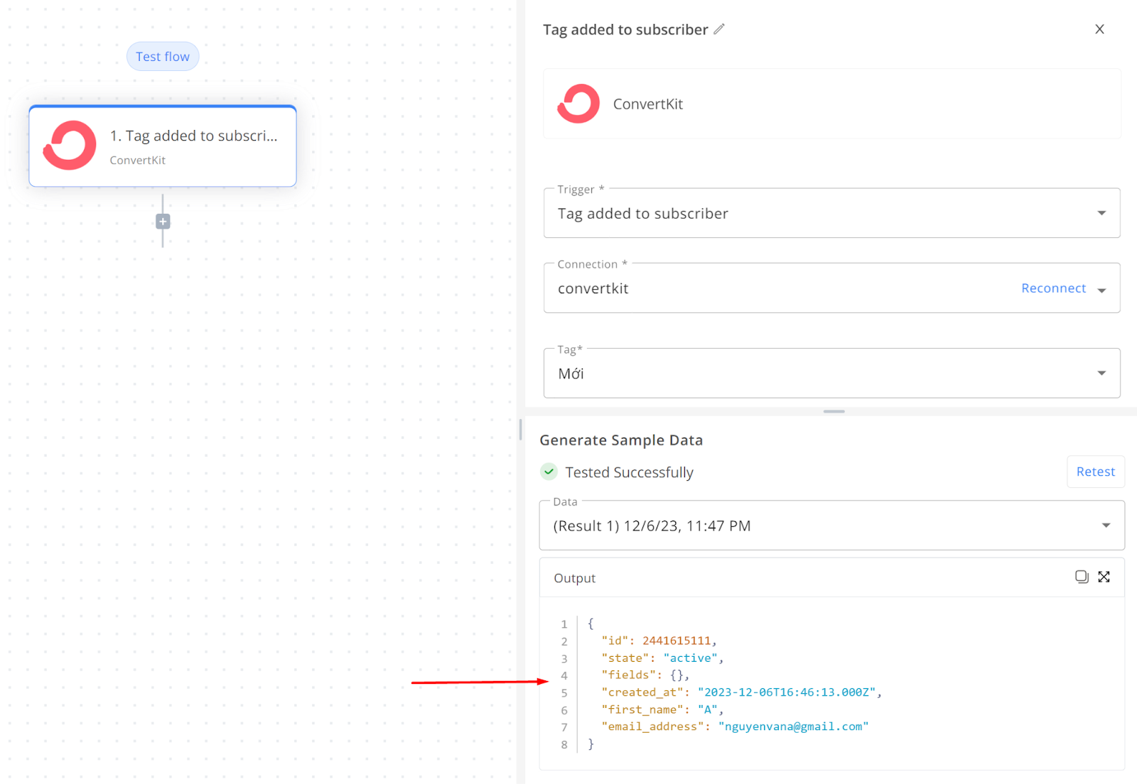Click the vertical sidebar resize handle
This screenshot has height=784, width=1137.
click(520, 429)
